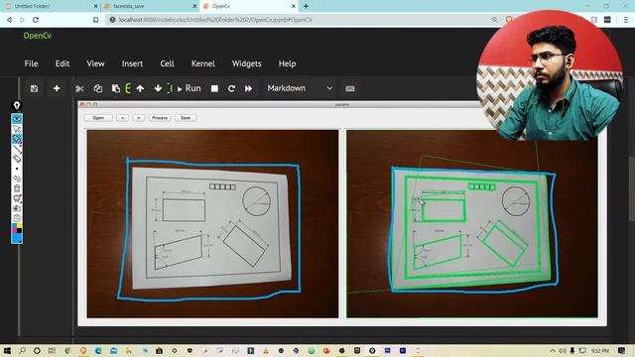Select the processed contour image on the right
635x357 pixels.
[472, 224]
